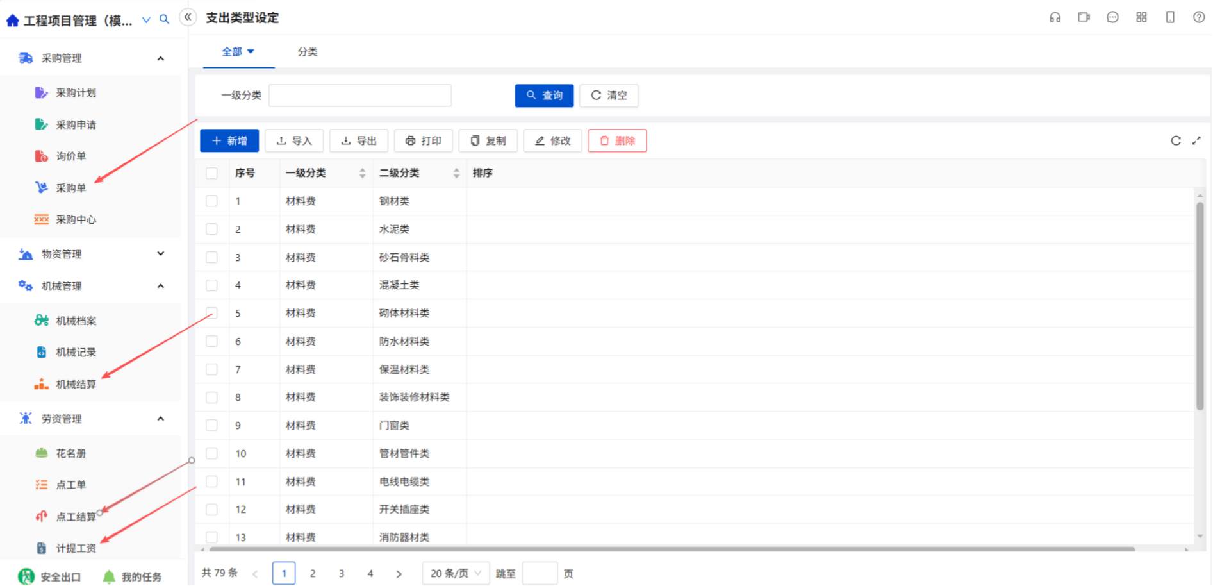1213x586 pixels.
Task: Check the select-all header checkbox
Action: tap(212, 173)
